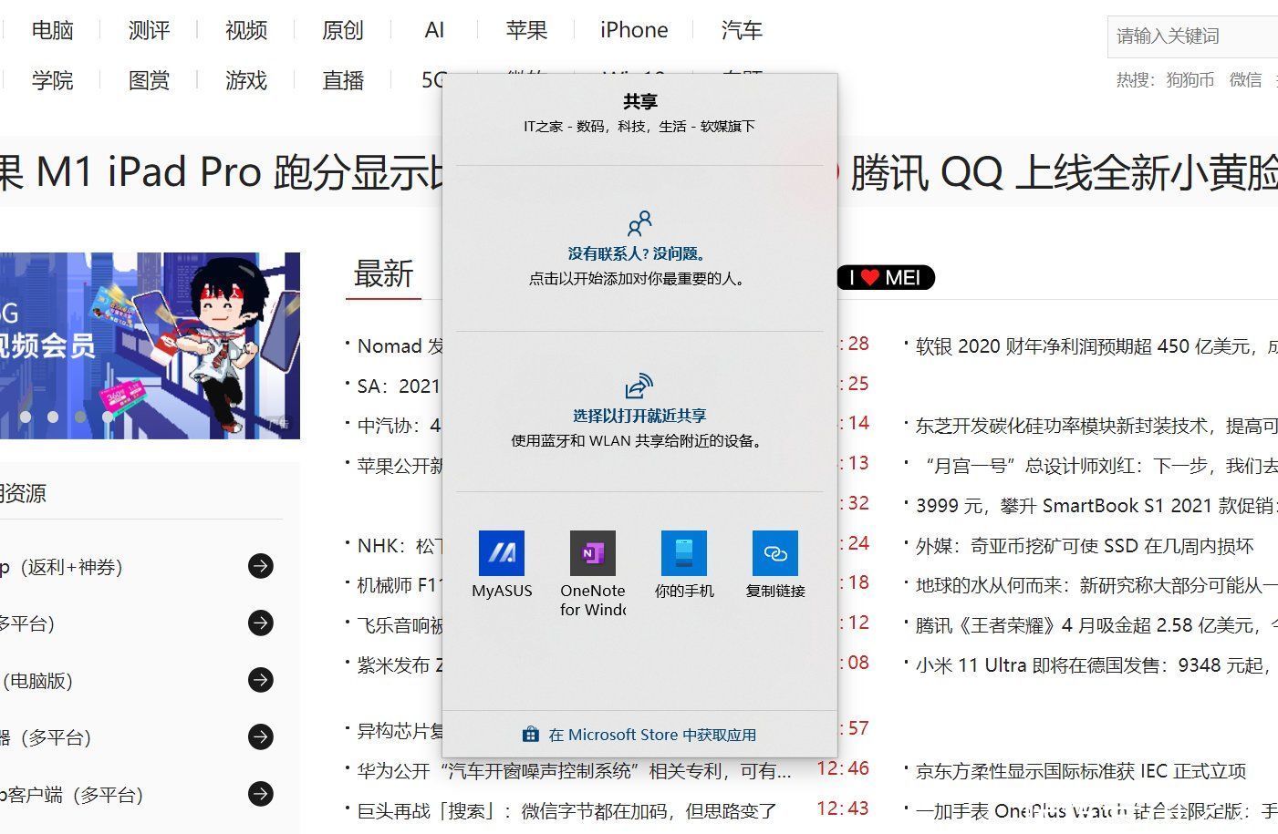Click 复制链接 copy link icon
The image size is (1278, 834).
[x=775, y=553]
